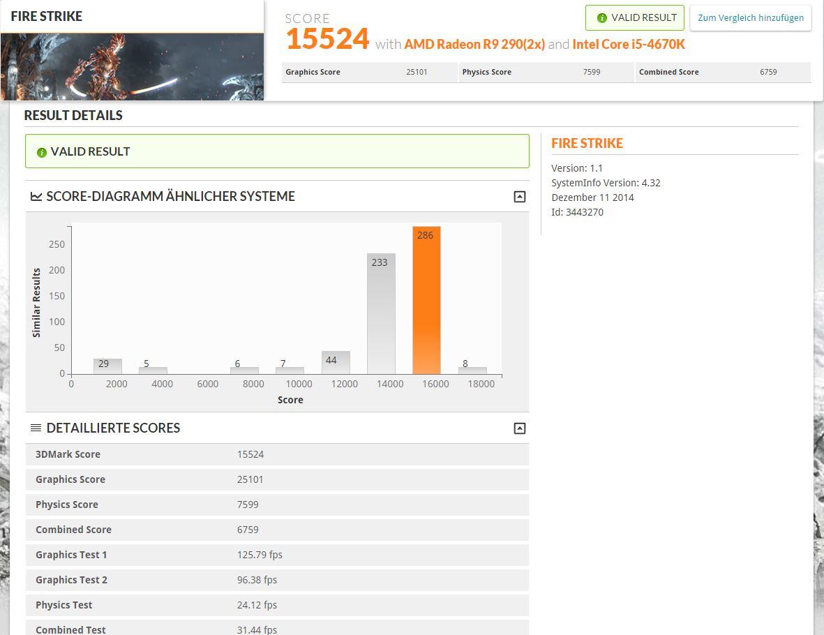Viewport: 824px width, 635px height.
Task: Click the Score axis label under chart
Action: (291, 400)
